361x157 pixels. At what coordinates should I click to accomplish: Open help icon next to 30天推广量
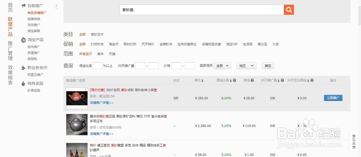coord(283,80)
